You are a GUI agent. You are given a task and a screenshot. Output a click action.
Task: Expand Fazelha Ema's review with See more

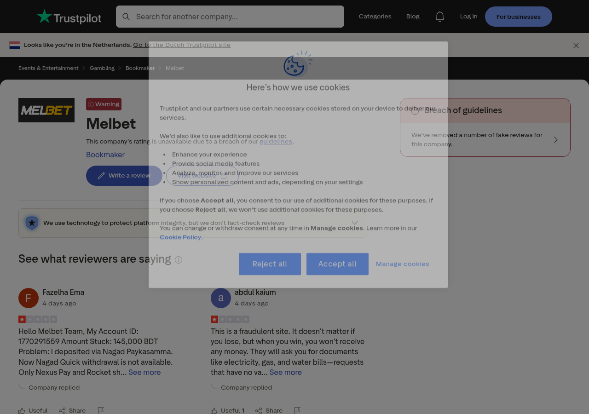tap(144, 372)
